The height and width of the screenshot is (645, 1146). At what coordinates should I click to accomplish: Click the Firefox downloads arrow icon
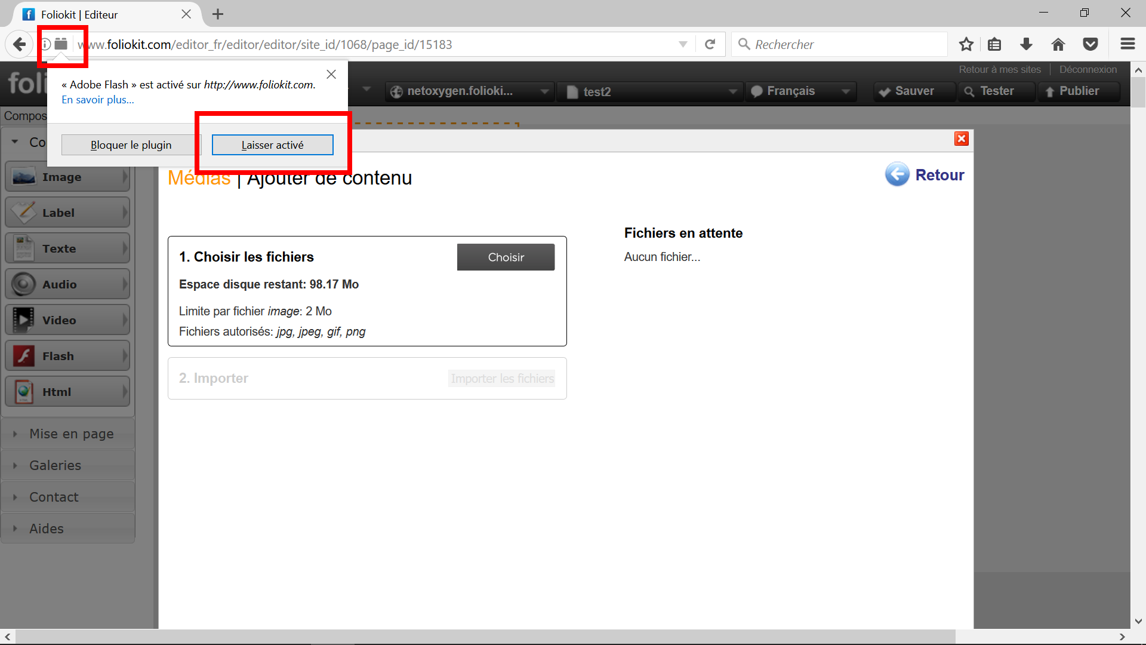pyautogui.click(x=1026, y=44)
